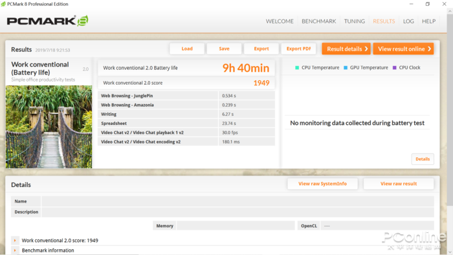453x255 pixels.
Task: Click the CPU Clock legend swatch
Action: point(394,67)
